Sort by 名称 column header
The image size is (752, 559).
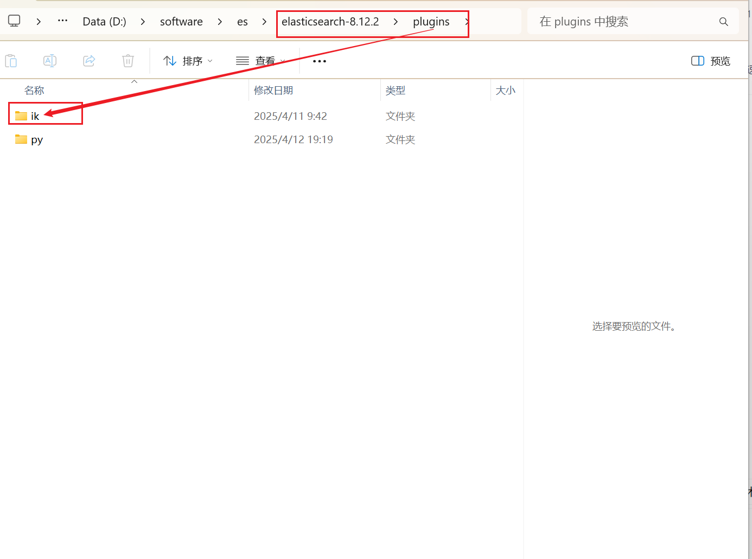tap(34, 91)
